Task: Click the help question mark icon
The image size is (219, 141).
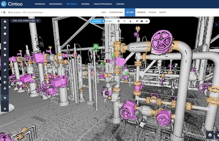Action: 5,109
